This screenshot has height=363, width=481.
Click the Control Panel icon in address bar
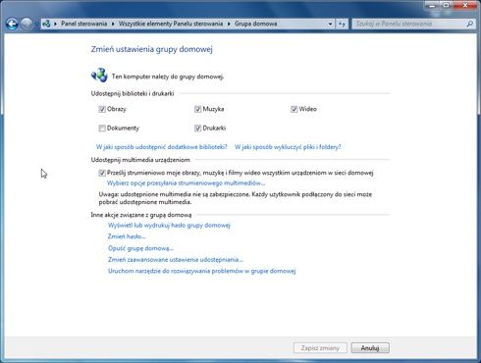(47, 24)
